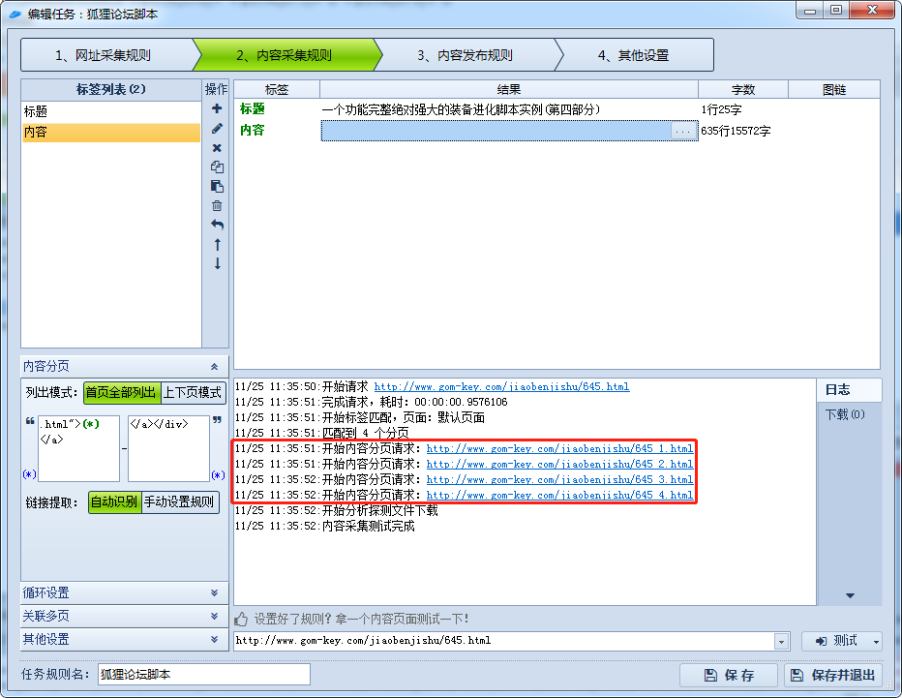The height and width of the screenshot is (698, 902).
Task: Open the 3、内容发布规则 tab
Action: pos(465,55)
